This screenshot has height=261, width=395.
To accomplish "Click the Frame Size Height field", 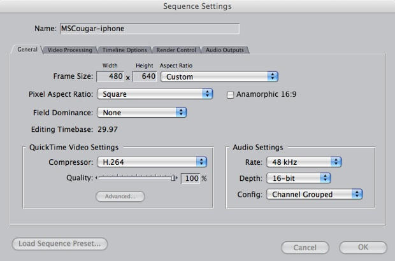I will pyautogui.click(x=145, y=76).
